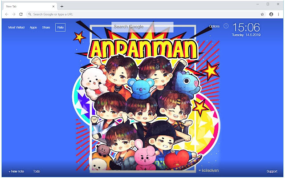Go back with the browser back arrow
Image resolution: width=285 pixels, height=178 pixels.
point(7,14)
